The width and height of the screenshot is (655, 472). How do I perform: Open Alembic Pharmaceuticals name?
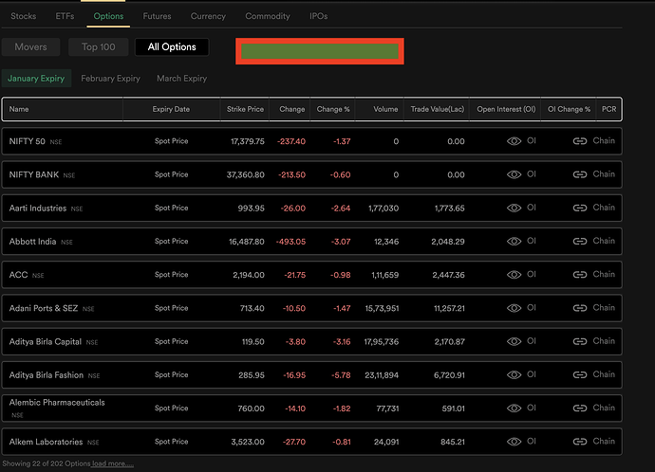57,403
